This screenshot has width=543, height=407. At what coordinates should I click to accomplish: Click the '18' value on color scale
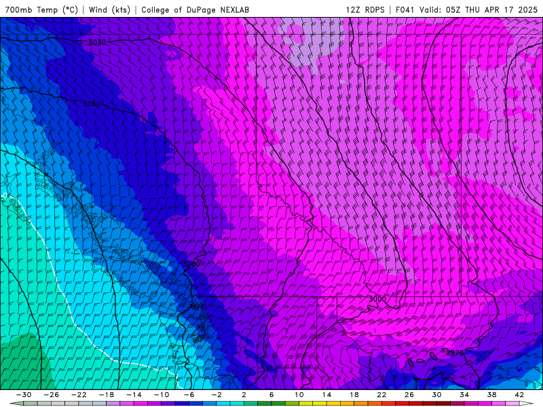(354, 395)
